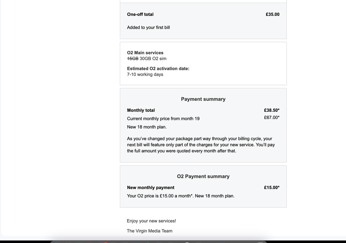Click the Payment summary heading

click(203, 99)
